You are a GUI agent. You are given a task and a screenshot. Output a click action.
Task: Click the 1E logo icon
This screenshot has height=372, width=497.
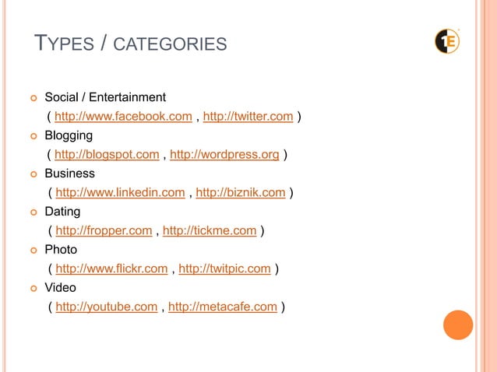[x=447, y=40]
